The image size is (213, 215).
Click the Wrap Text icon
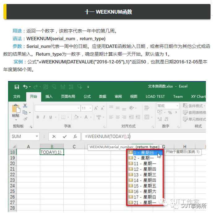pos(147,108)
